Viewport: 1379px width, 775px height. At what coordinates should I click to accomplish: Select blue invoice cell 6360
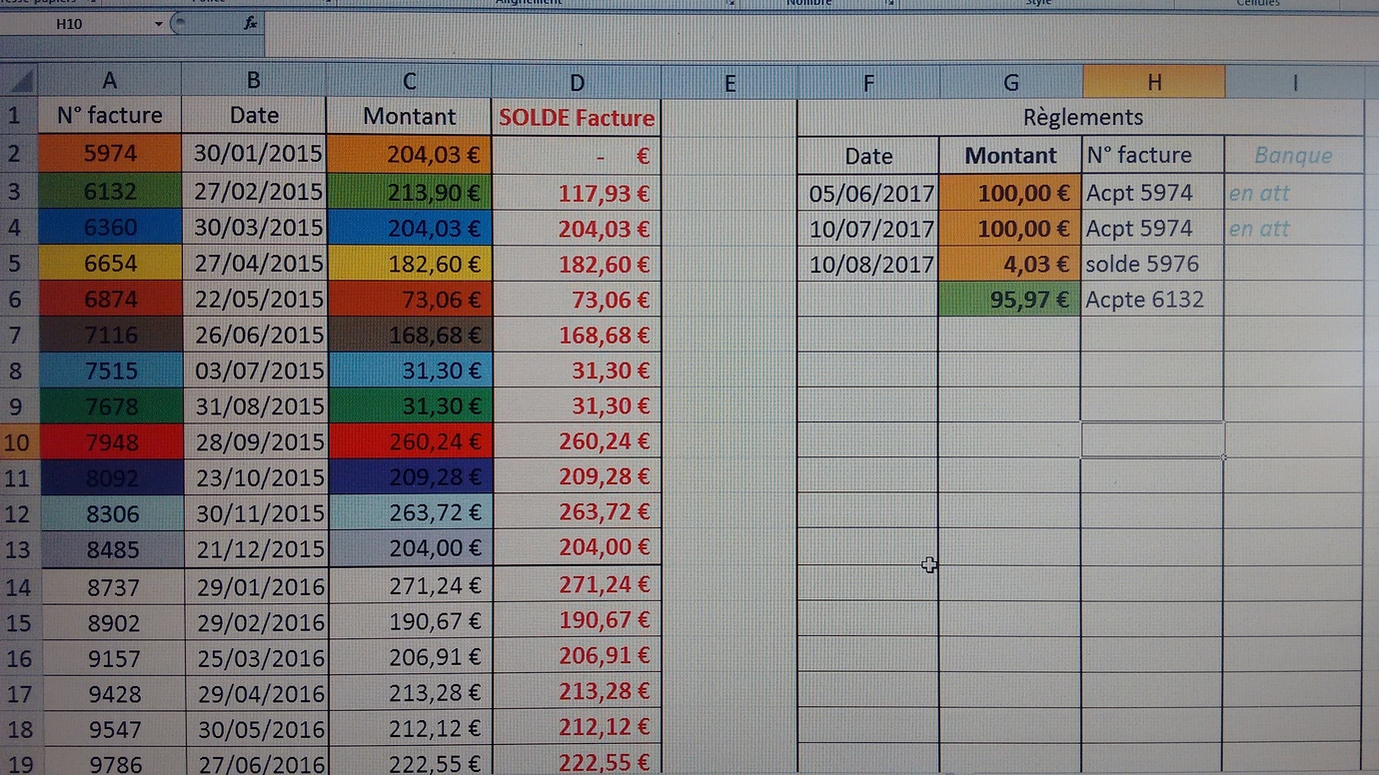(x=110, y=228)
